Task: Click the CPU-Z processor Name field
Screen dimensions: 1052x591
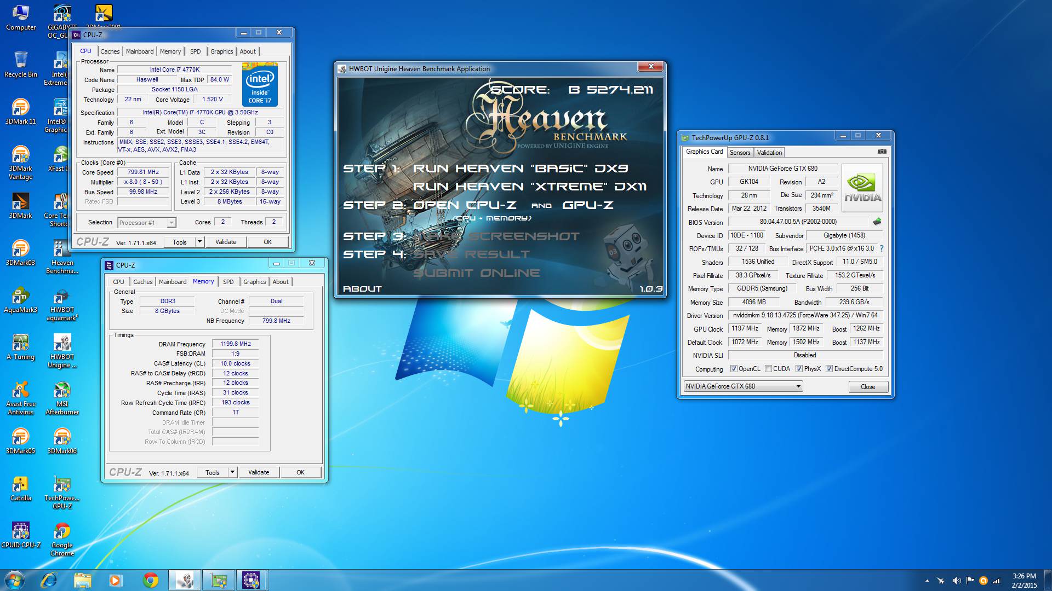Action: [175, 69]
